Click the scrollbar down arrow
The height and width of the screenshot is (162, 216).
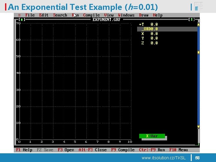pos(198,127)
